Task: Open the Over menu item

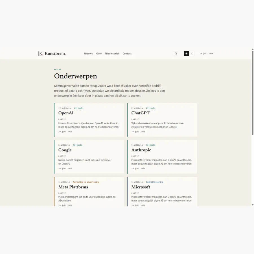Action: point(99,54)
